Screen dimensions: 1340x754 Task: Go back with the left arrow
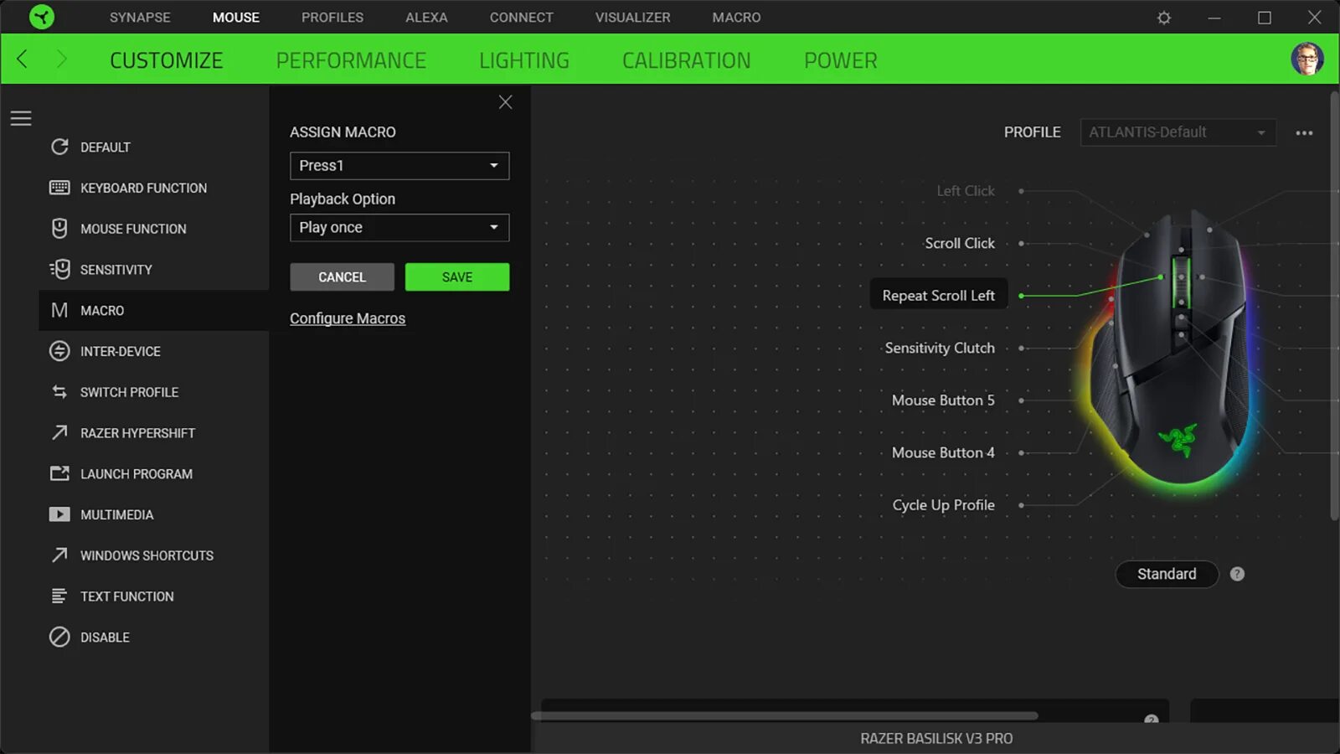(23, 59)
